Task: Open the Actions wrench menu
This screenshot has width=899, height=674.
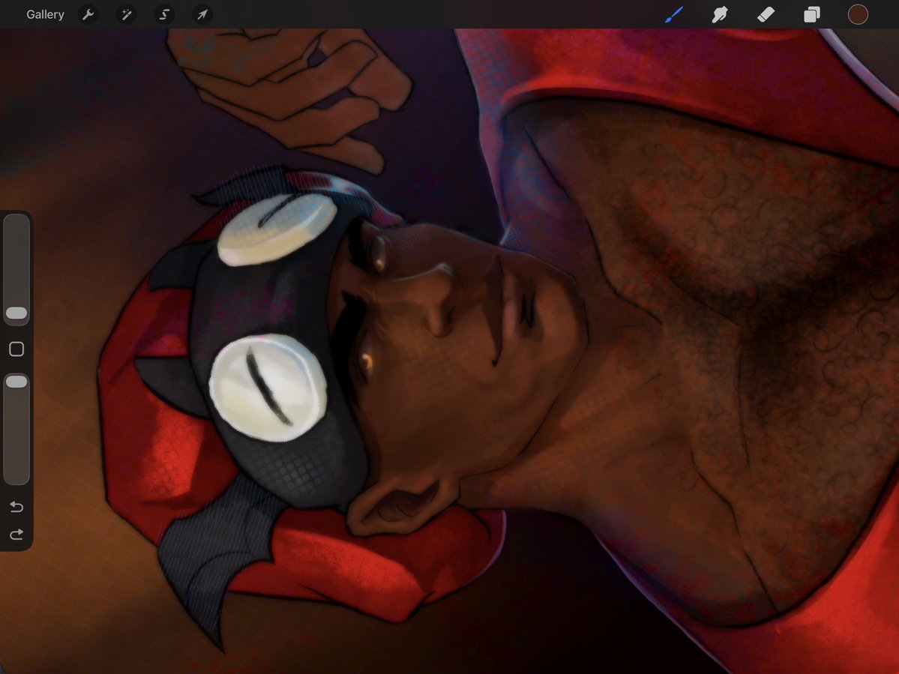Action: [88, 14]
